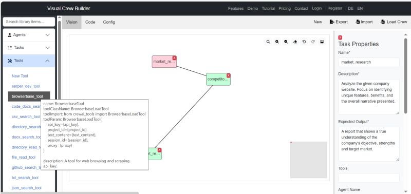Expand the Tasks section chevron
This screenshot has height=194, width=411.
pos(47,48)
